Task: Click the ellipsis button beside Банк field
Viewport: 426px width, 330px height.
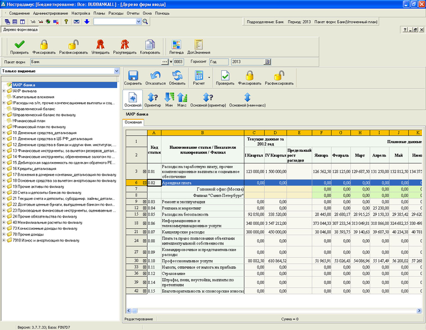Action: (x=164, y=62)
